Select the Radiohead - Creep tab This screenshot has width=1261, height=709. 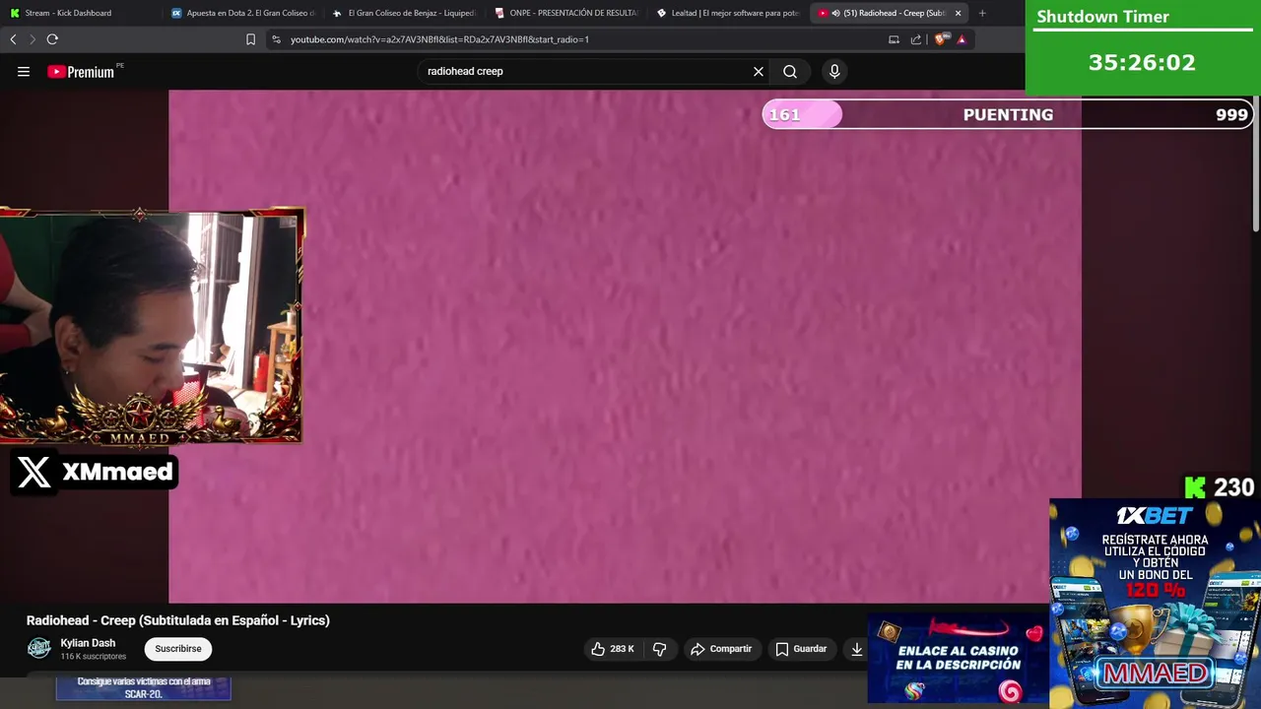882,13
